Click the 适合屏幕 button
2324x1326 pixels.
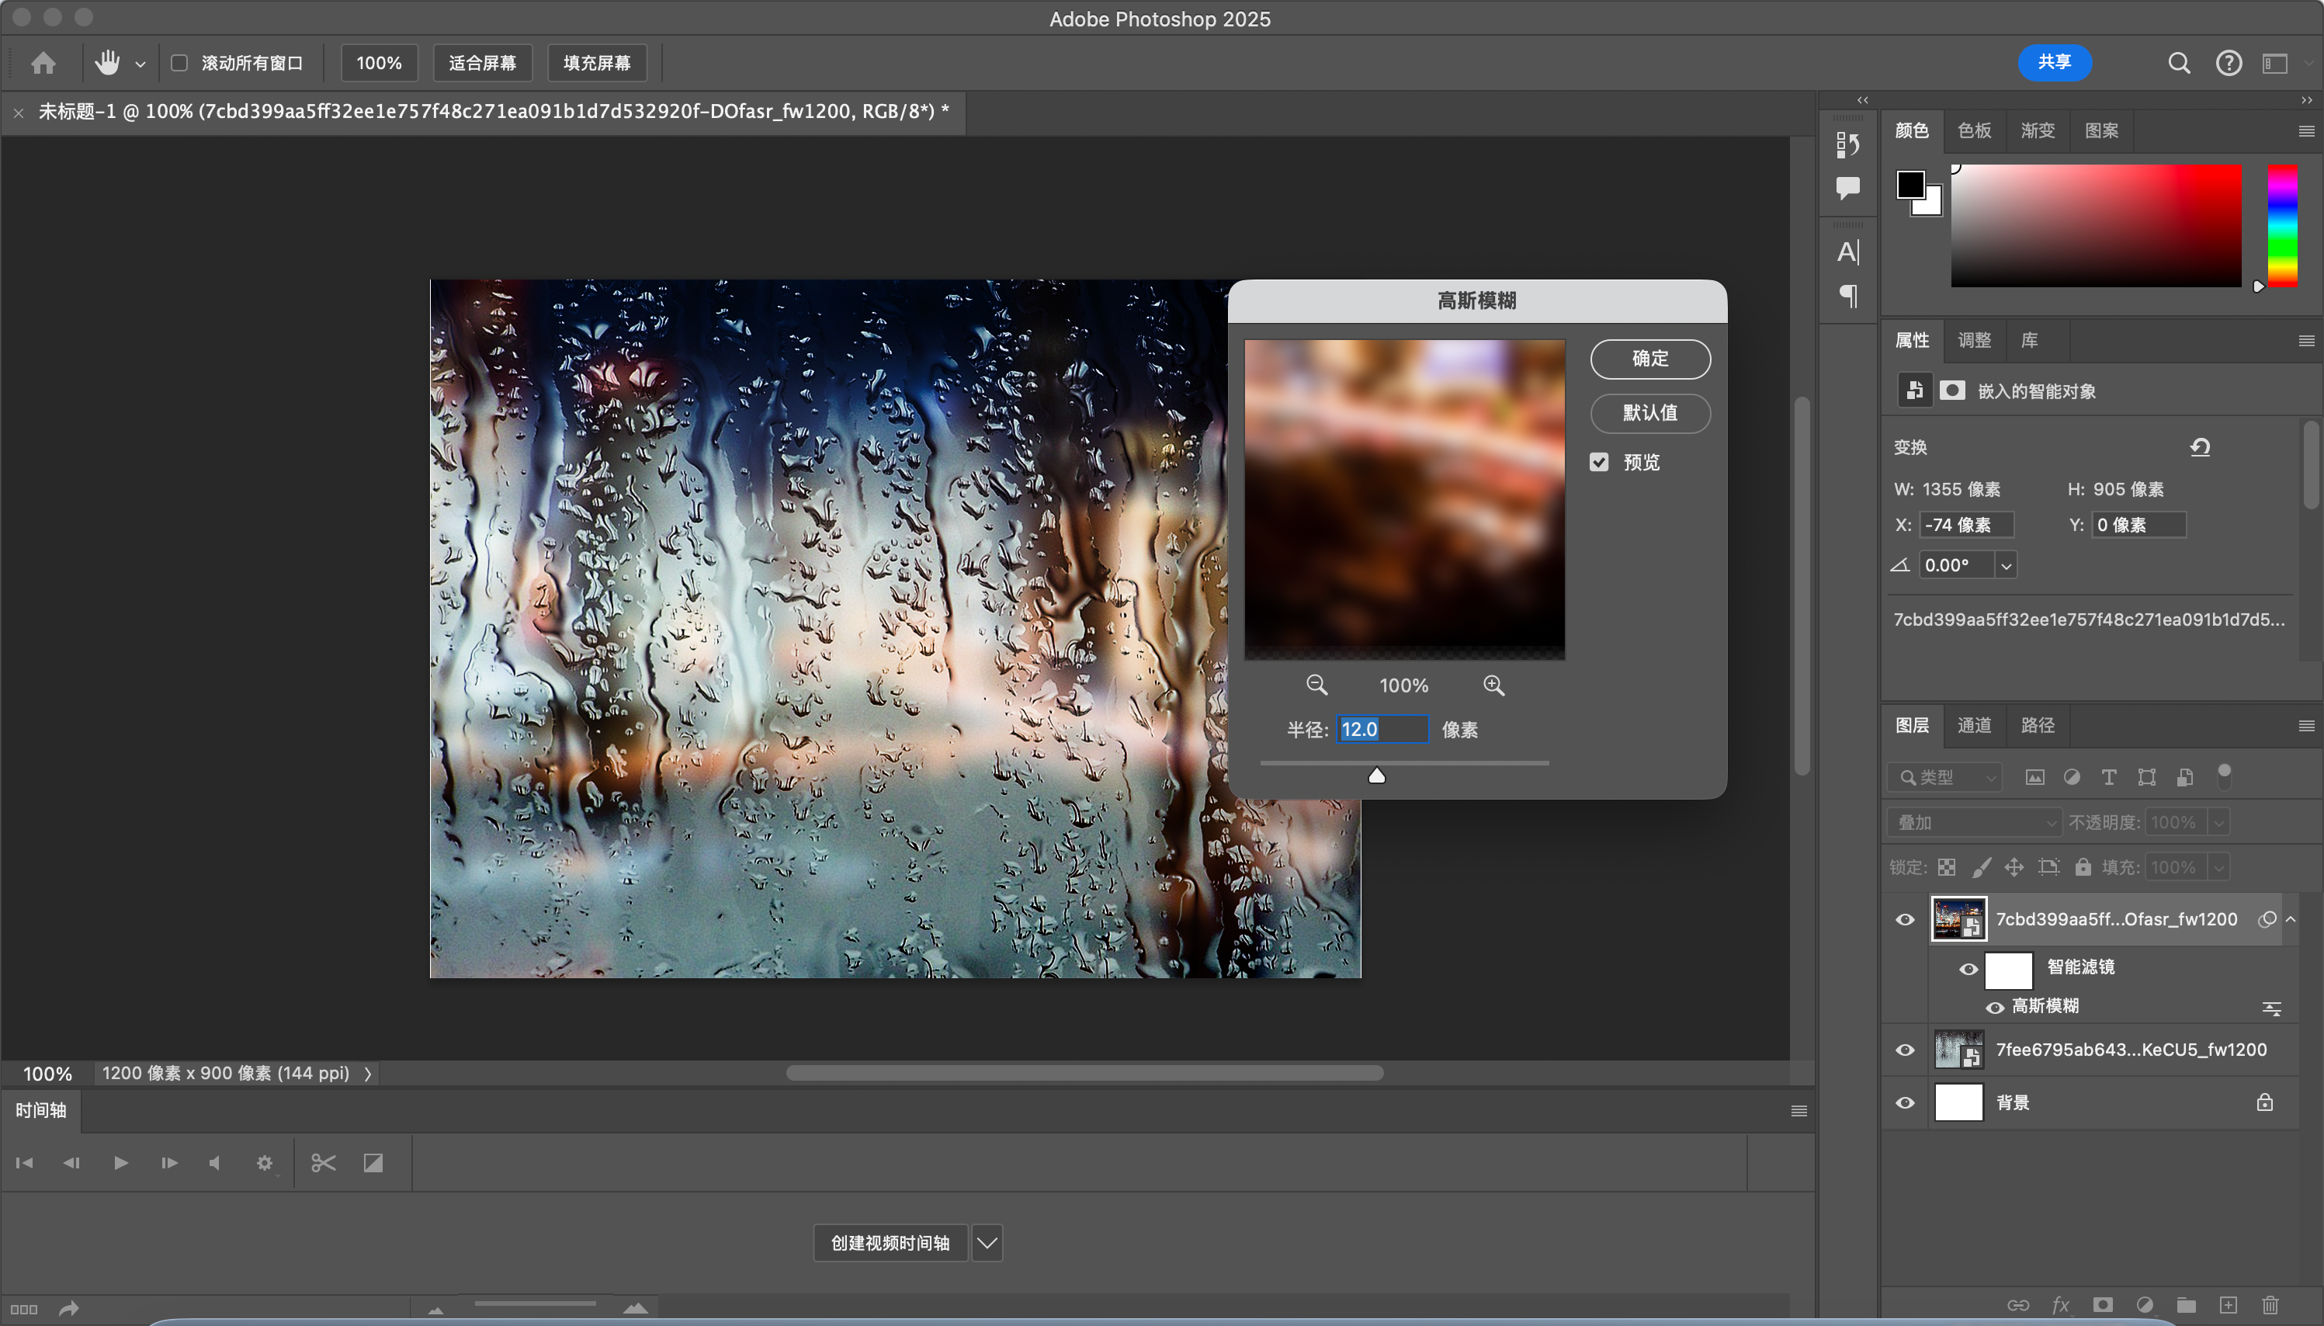click(483, 63)
